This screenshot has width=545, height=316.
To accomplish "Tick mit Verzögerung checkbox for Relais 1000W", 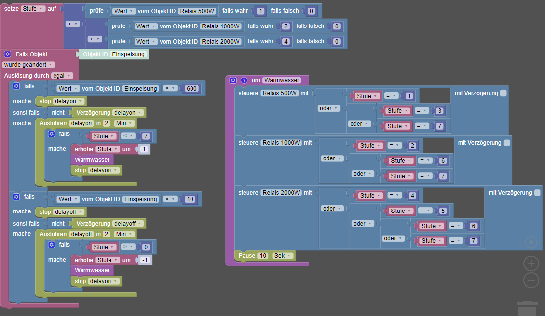I will [x=507, y=143].
